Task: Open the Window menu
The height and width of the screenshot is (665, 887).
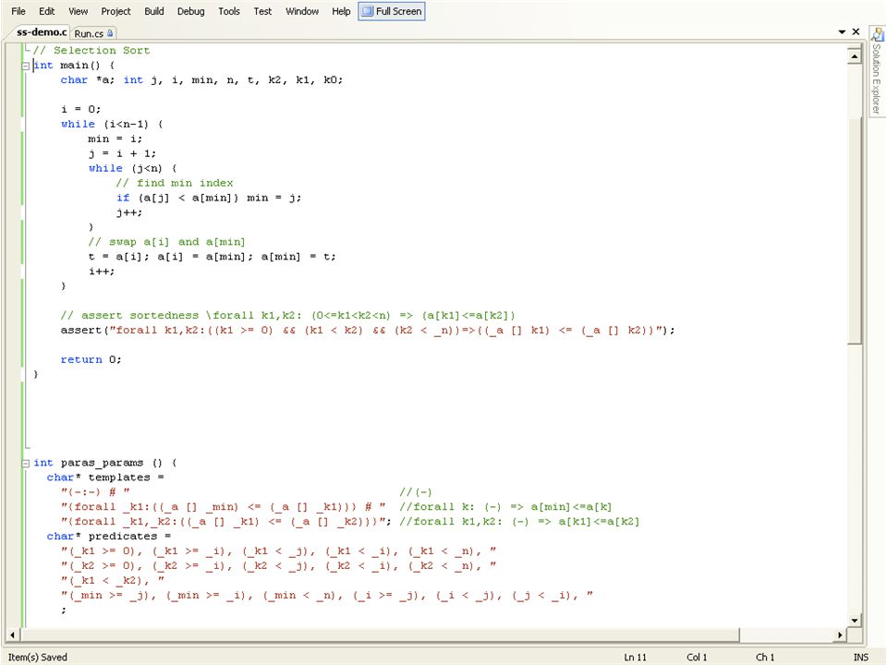Action: pos(302,11)
